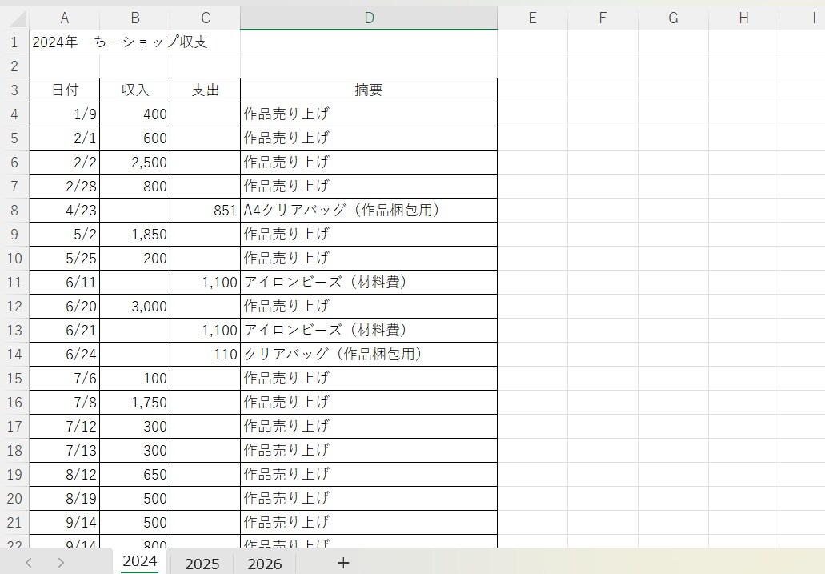Image resolution: width=825 pixels, height=574 pixels.
Task: Click the 支出 header cell
Action: [x=205, y=90]
